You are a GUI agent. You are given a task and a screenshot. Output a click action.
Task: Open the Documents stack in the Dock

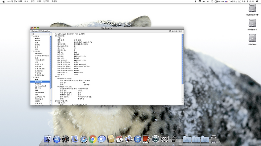(x=196, y=139)
